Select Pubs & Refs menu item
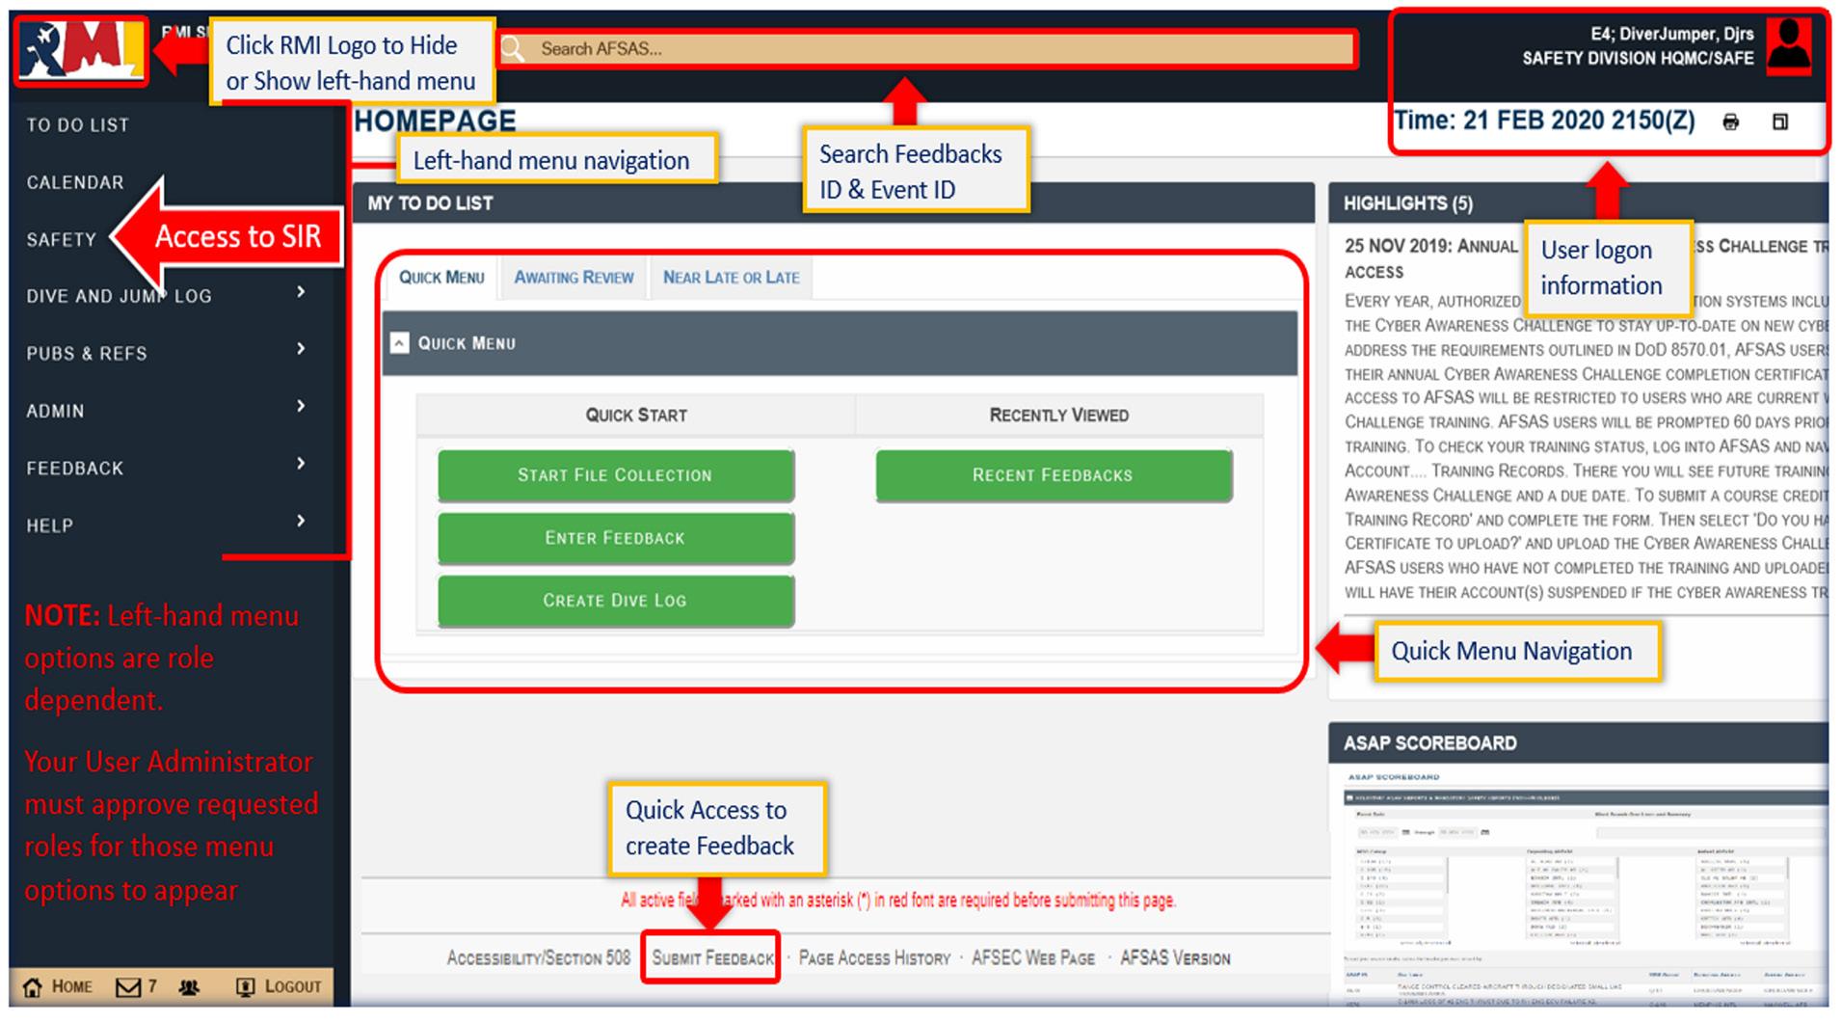The image size is (1842, 1023). pos(87,354)
